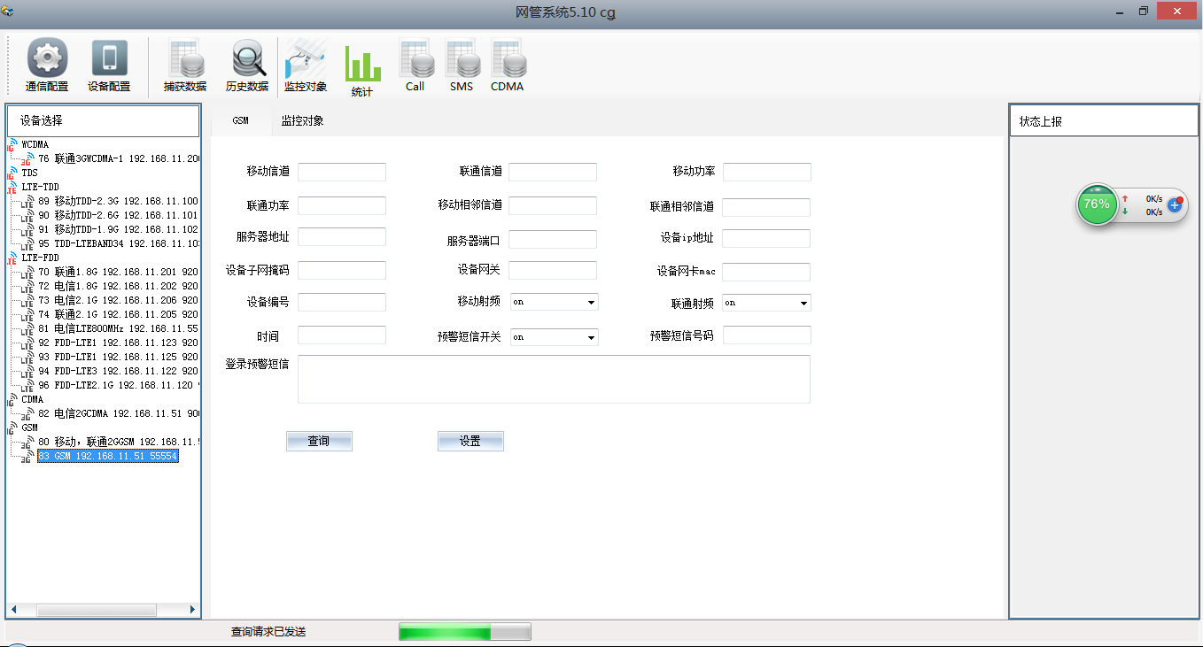Switch to the 监控对象 tab

(302, 121)
